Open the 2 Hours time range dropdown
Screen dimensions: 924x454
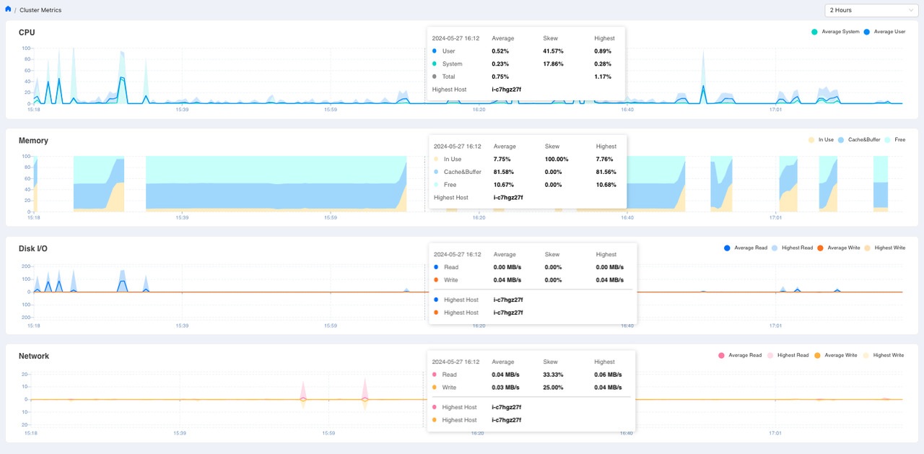(x=871, y=10)
